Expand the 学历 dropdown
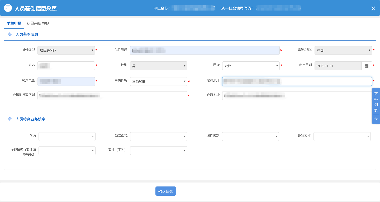 [x=67, y=136]
